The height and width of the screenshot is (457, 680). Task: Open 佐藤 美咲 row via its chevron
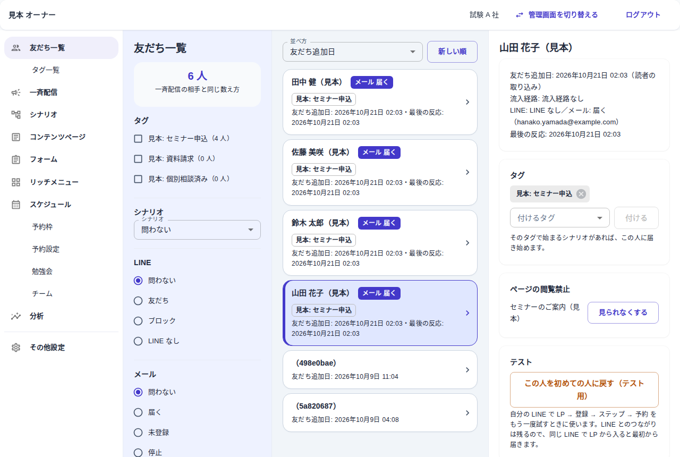tap(467, 172)
